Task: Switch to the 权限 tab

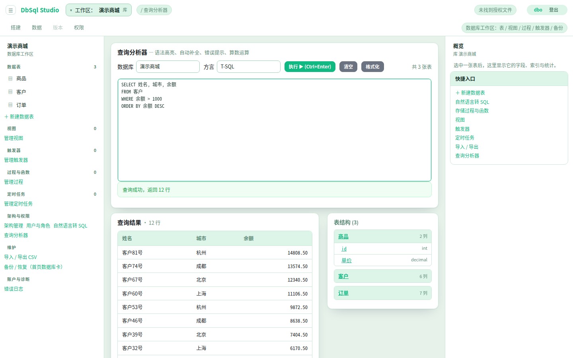Action: pos(79,27)
